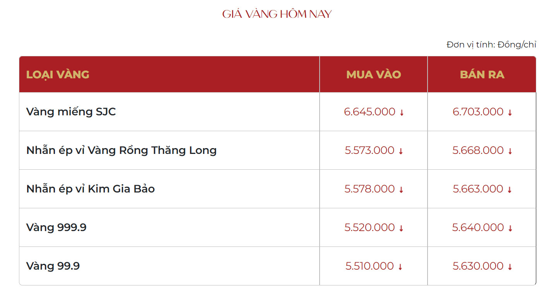Click down arrow beside SJC sell price 6.703.000

coord(510,113)
